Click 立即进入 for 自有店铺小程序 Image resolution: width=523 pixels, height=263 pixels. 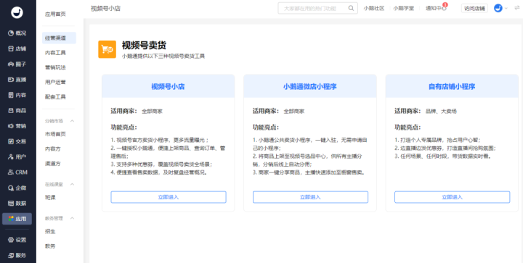click(x=453, y=197)
